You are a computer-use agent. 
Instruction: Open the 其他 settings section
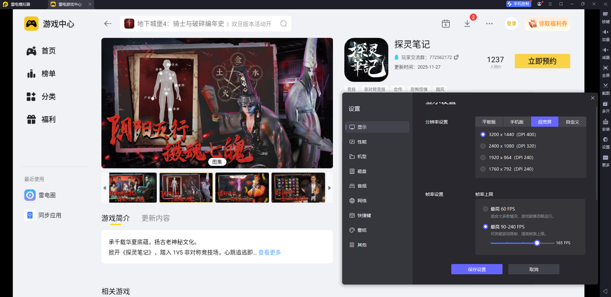coord(377,245)
